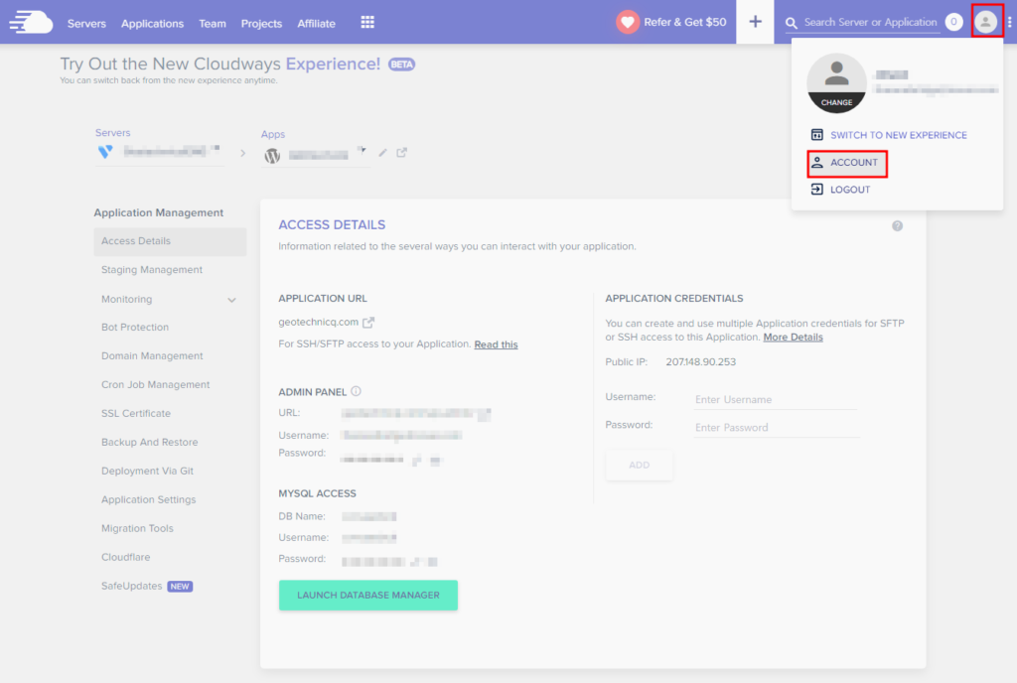The width and height of the screenshot is (1017, 683).
Task: Click the Admin Panel info icon
Action: 356,391
